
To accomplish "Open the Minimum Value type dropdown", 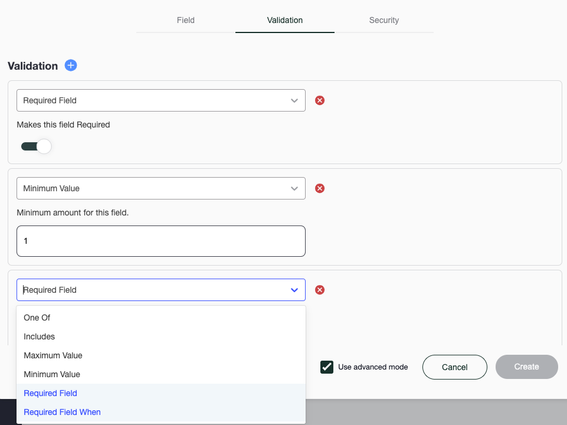I will click(161, 188).
